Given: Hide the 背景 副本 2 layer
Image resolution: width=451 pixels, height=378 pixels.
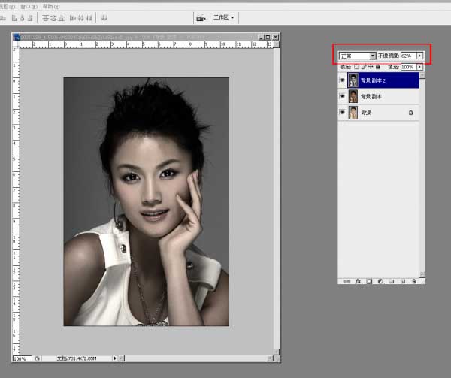Looking at the screenshot, I should 342,80.
